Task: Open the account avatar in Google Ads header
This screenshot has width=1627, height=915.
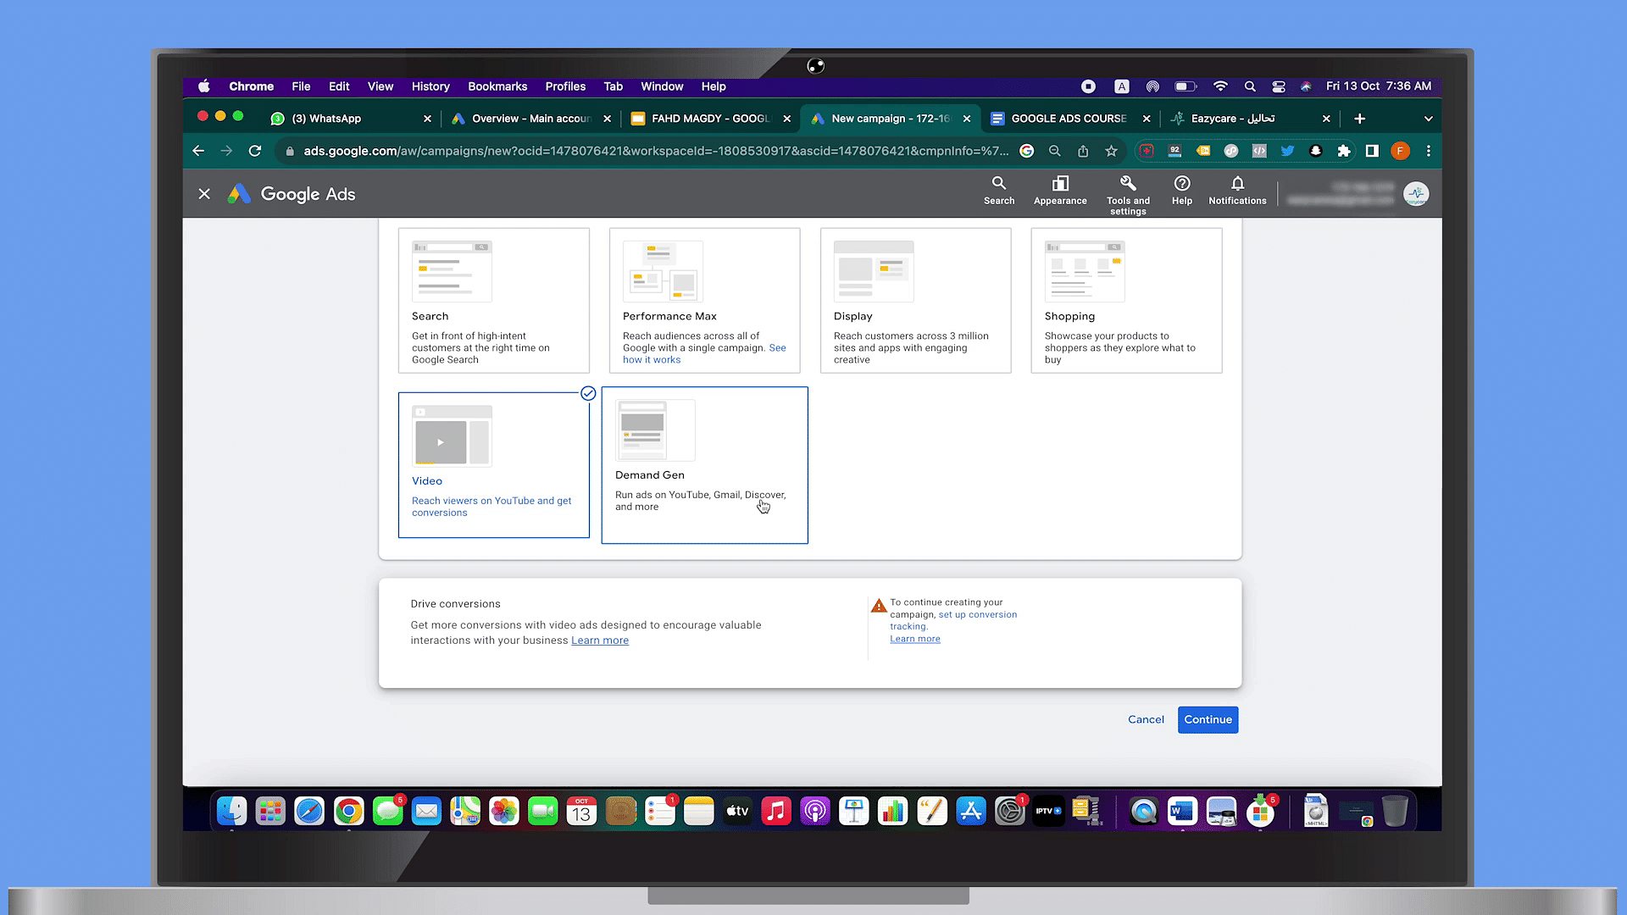Action: point(1416,194)
